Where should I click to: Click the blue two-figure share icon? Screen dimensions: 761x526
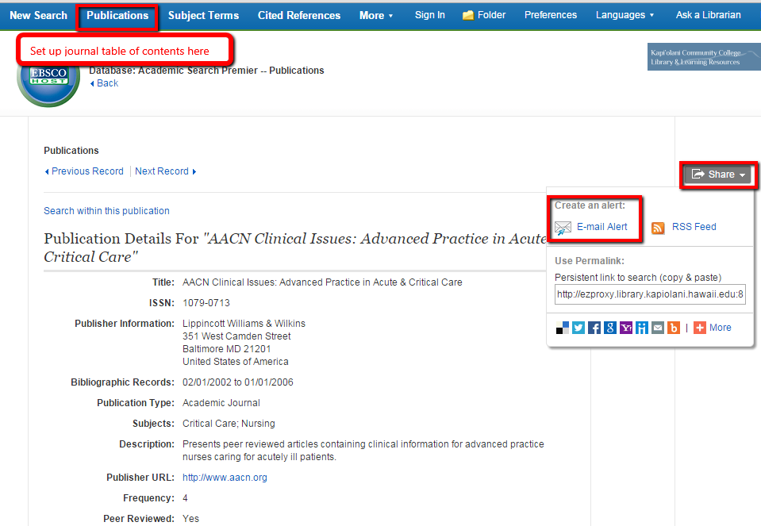click(x=642, y=328)
